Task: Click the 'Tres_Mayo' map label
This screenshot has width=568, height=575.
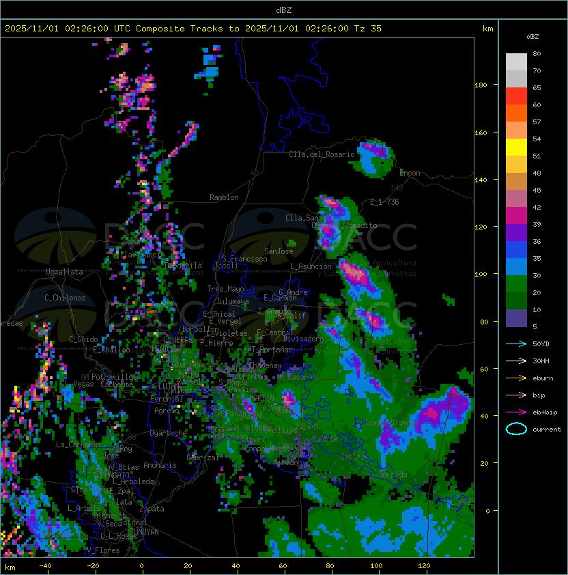Action: click(225, 289)
